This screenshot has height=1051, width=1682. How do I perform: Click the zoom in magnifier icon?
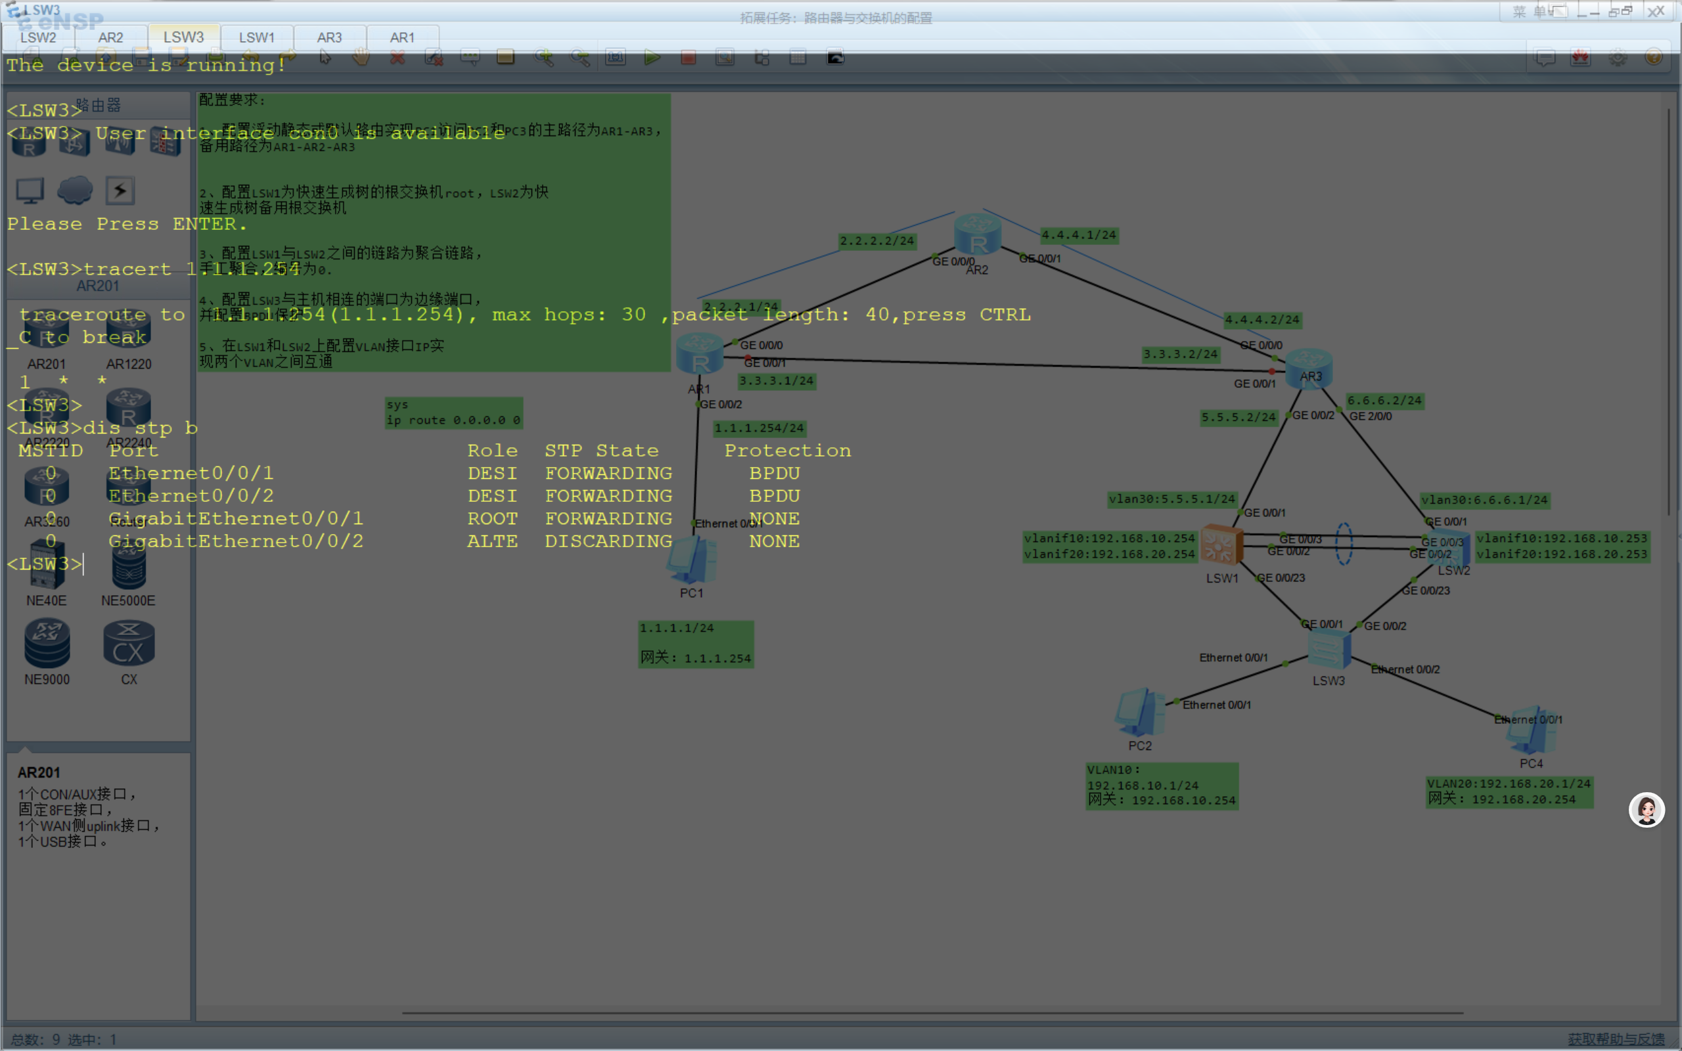pyautogui.click(x=543, y=58)
